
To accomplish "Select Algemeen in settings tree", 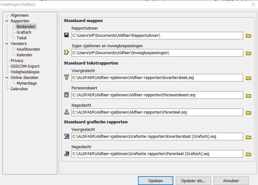I will click(20, 15).
